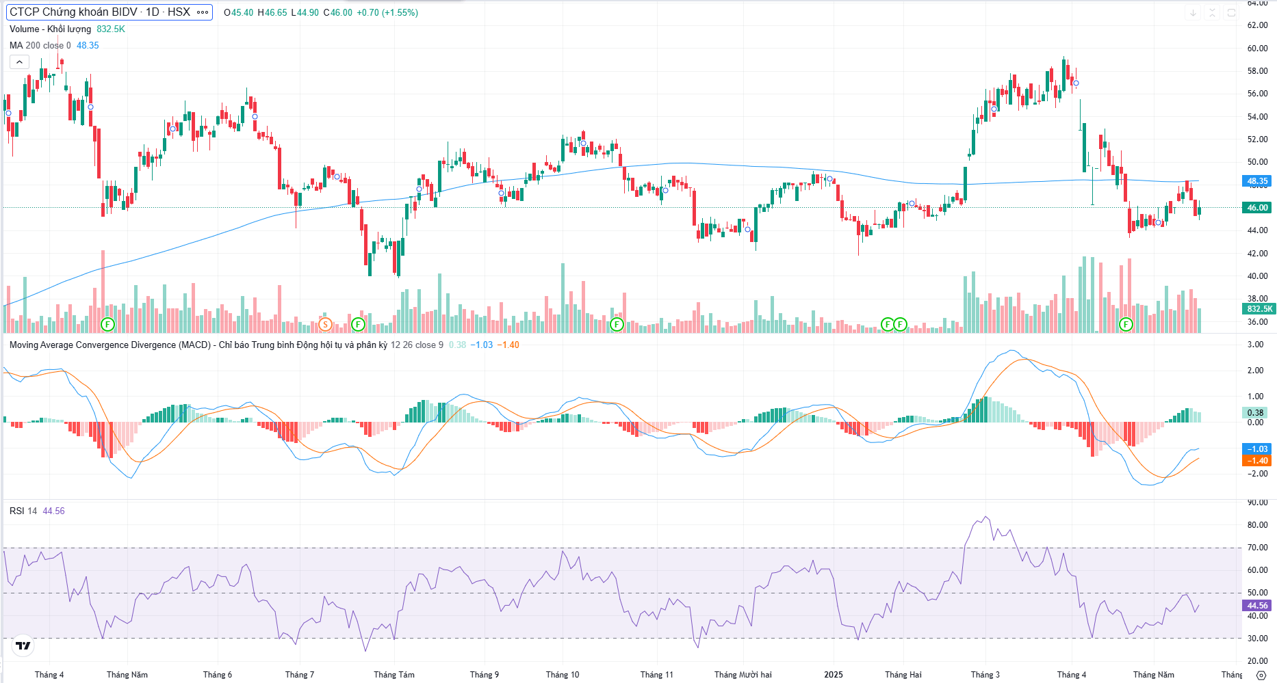Image resolution: width=1277 pixels, height=683 pixels.
Task: Click the change value +0.70 (+1.55%)
Action: pos(387,12)
